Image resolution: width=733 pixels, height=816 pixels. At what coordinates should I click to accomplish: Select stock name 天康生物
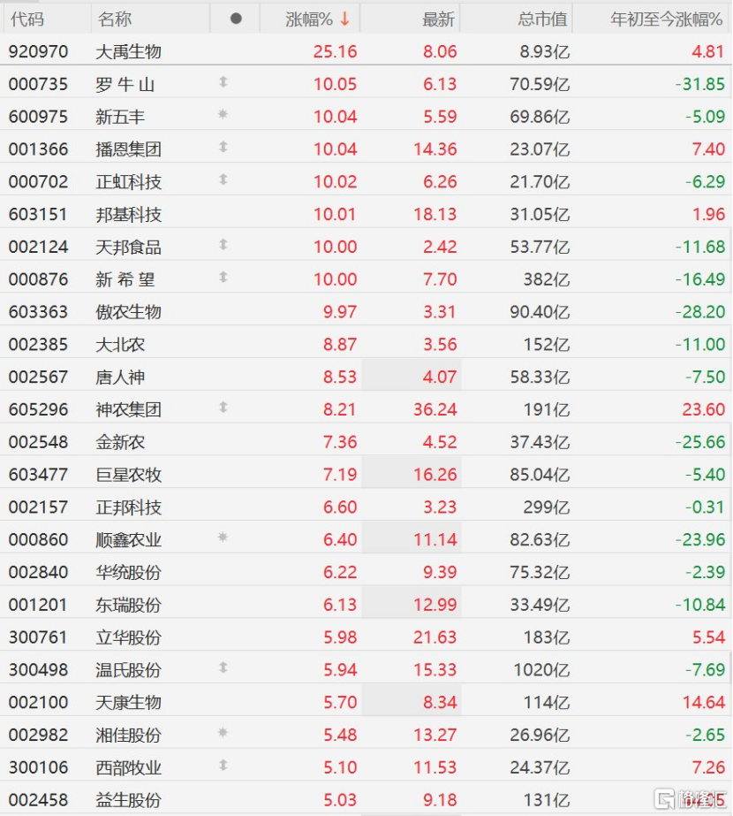128,702
